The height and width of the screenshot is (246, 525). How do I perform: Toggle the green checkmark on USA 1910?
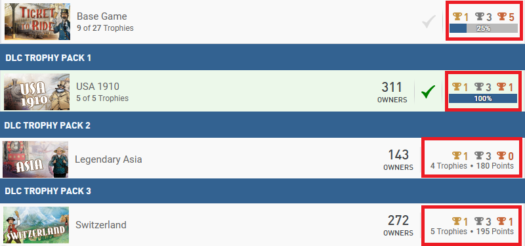pyautogui.click(x=429, y=91)
